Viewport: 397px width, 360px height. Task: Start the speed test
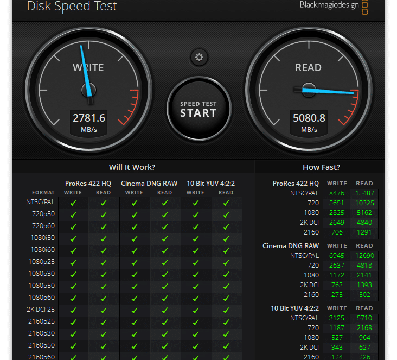[199, 109]
